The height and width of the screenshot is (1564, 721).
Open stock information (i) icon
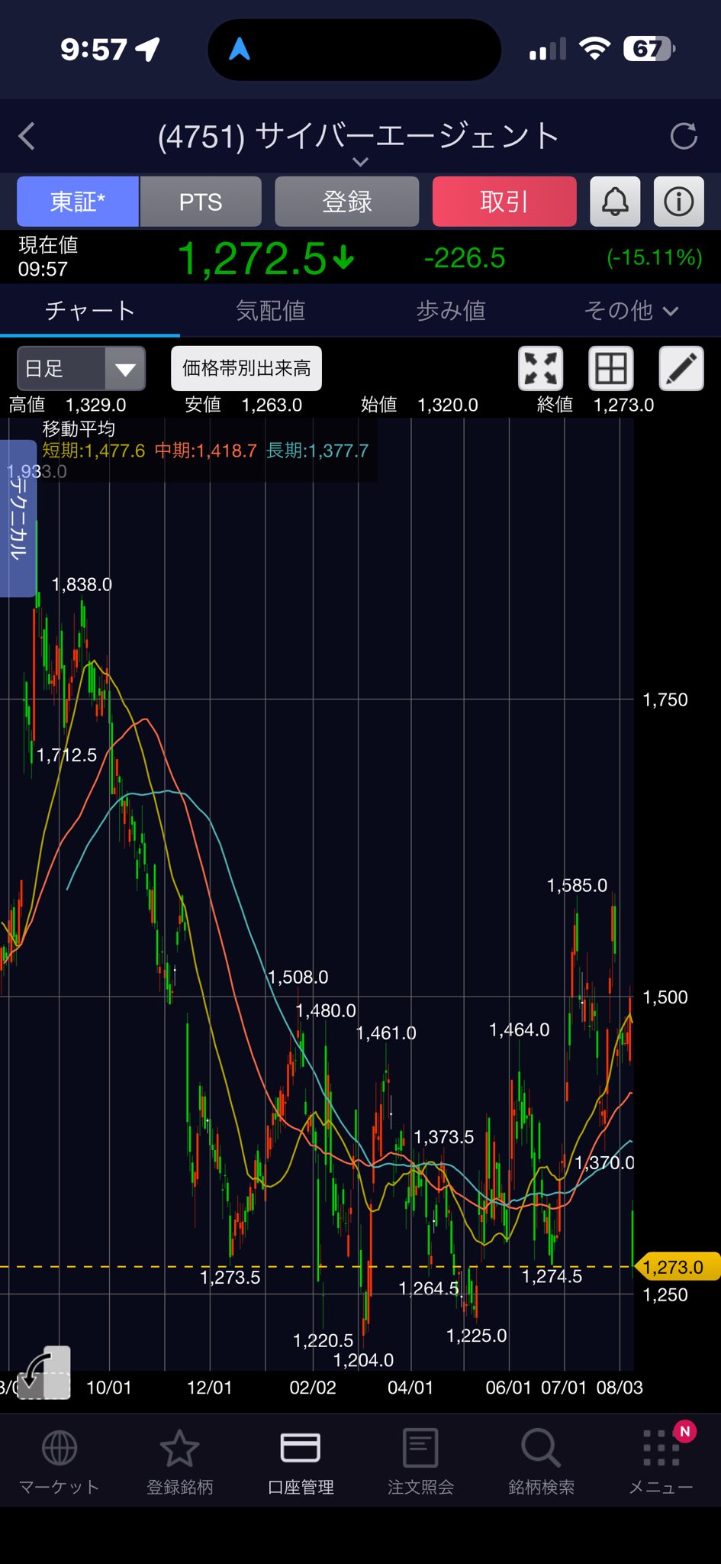679,202
